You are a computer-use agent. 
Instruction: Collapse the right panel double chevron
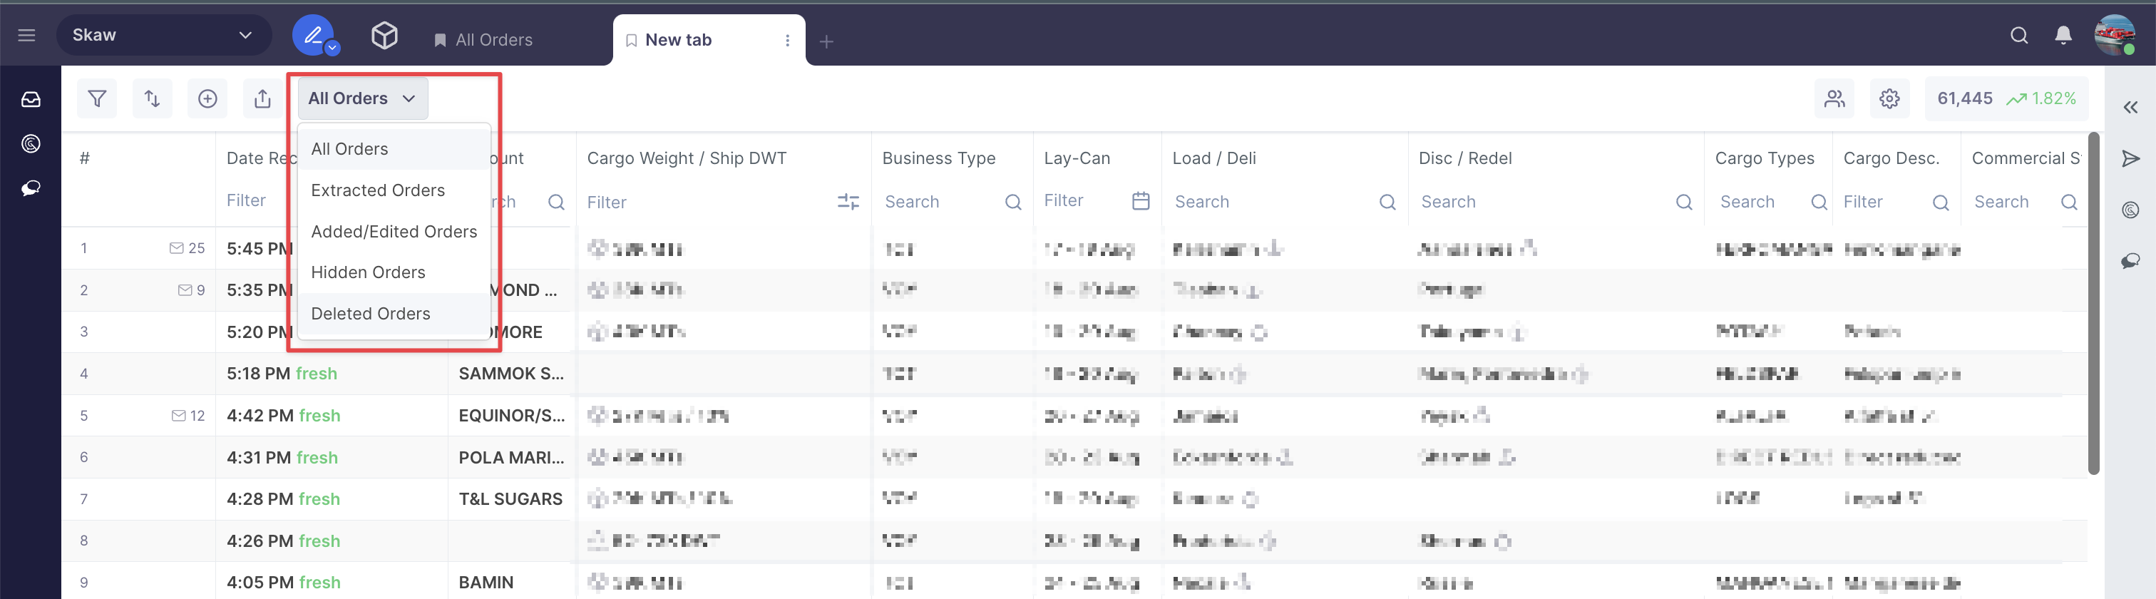click(2130, 107)
